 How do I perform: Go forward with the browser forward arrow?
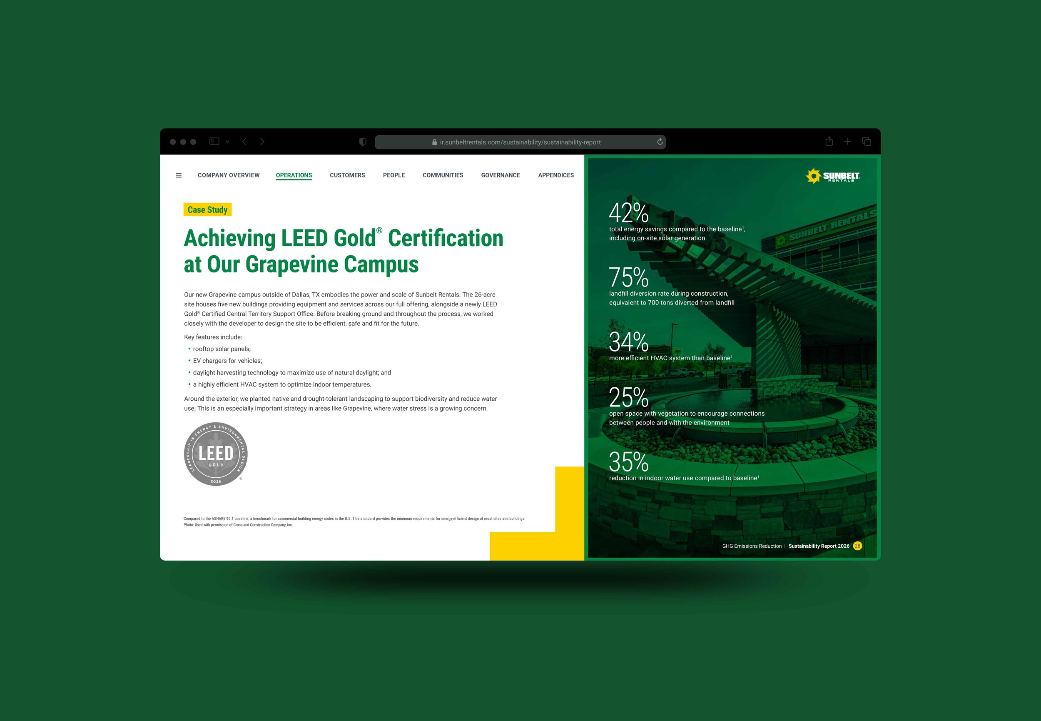(262, 141)
